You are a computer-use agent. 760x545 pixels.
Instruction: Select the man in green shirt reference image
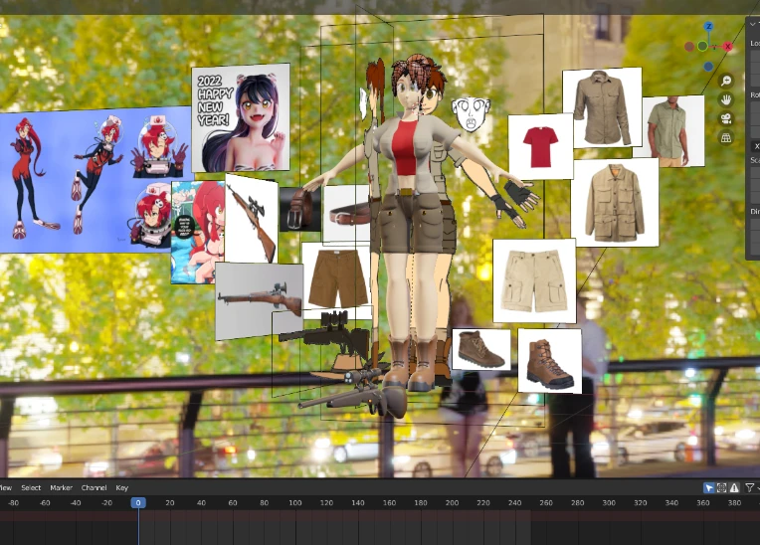(672, 131)
